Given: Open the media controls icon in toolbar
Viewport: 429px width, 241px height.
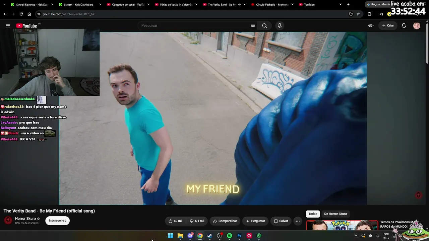Looking at the screenshot, I should (381, 14).
